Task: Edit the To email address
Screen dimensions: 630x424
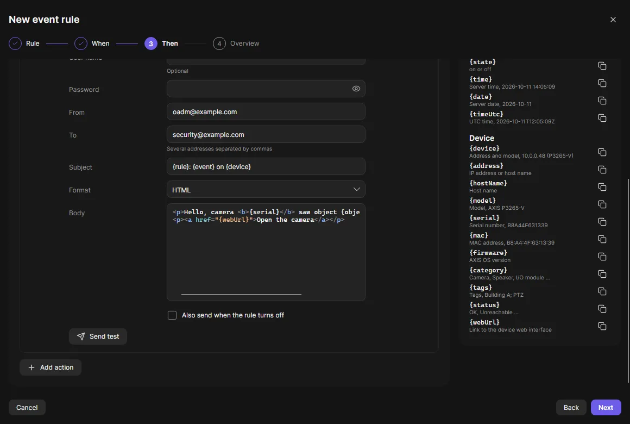Action: (266, 134)
